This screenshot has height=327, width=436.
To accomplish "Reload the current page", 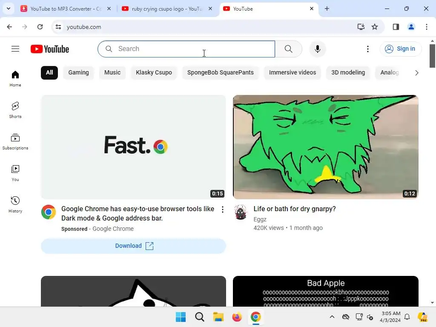I will click(40, 27).
